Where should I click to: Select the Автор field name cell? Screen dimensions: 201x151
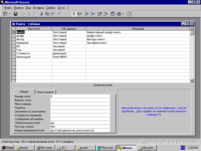point(34,39)
